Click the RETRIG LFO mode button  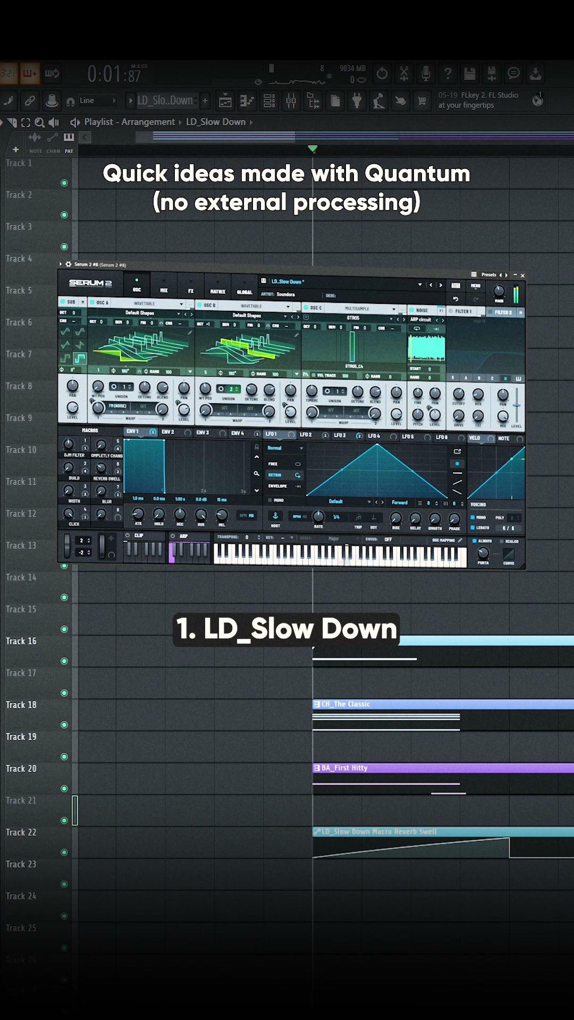coord(285,475)
